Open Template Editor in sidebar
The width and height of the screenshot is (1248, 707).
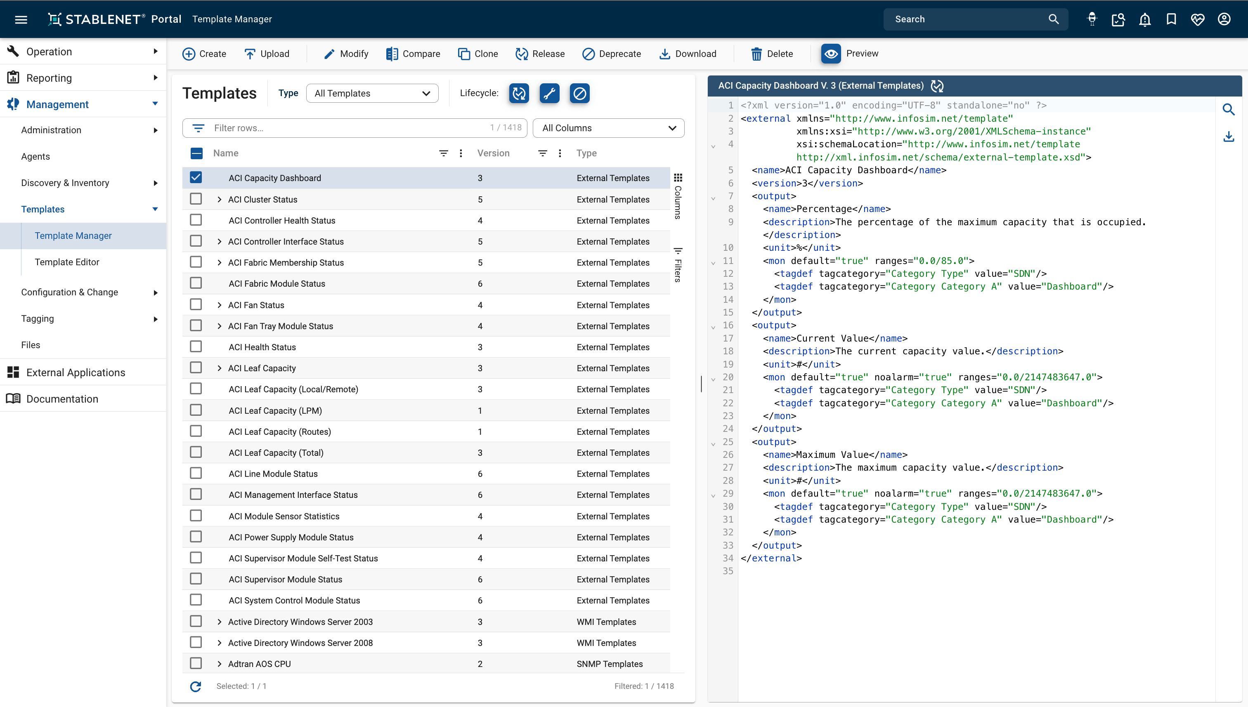tap(67, 262)
